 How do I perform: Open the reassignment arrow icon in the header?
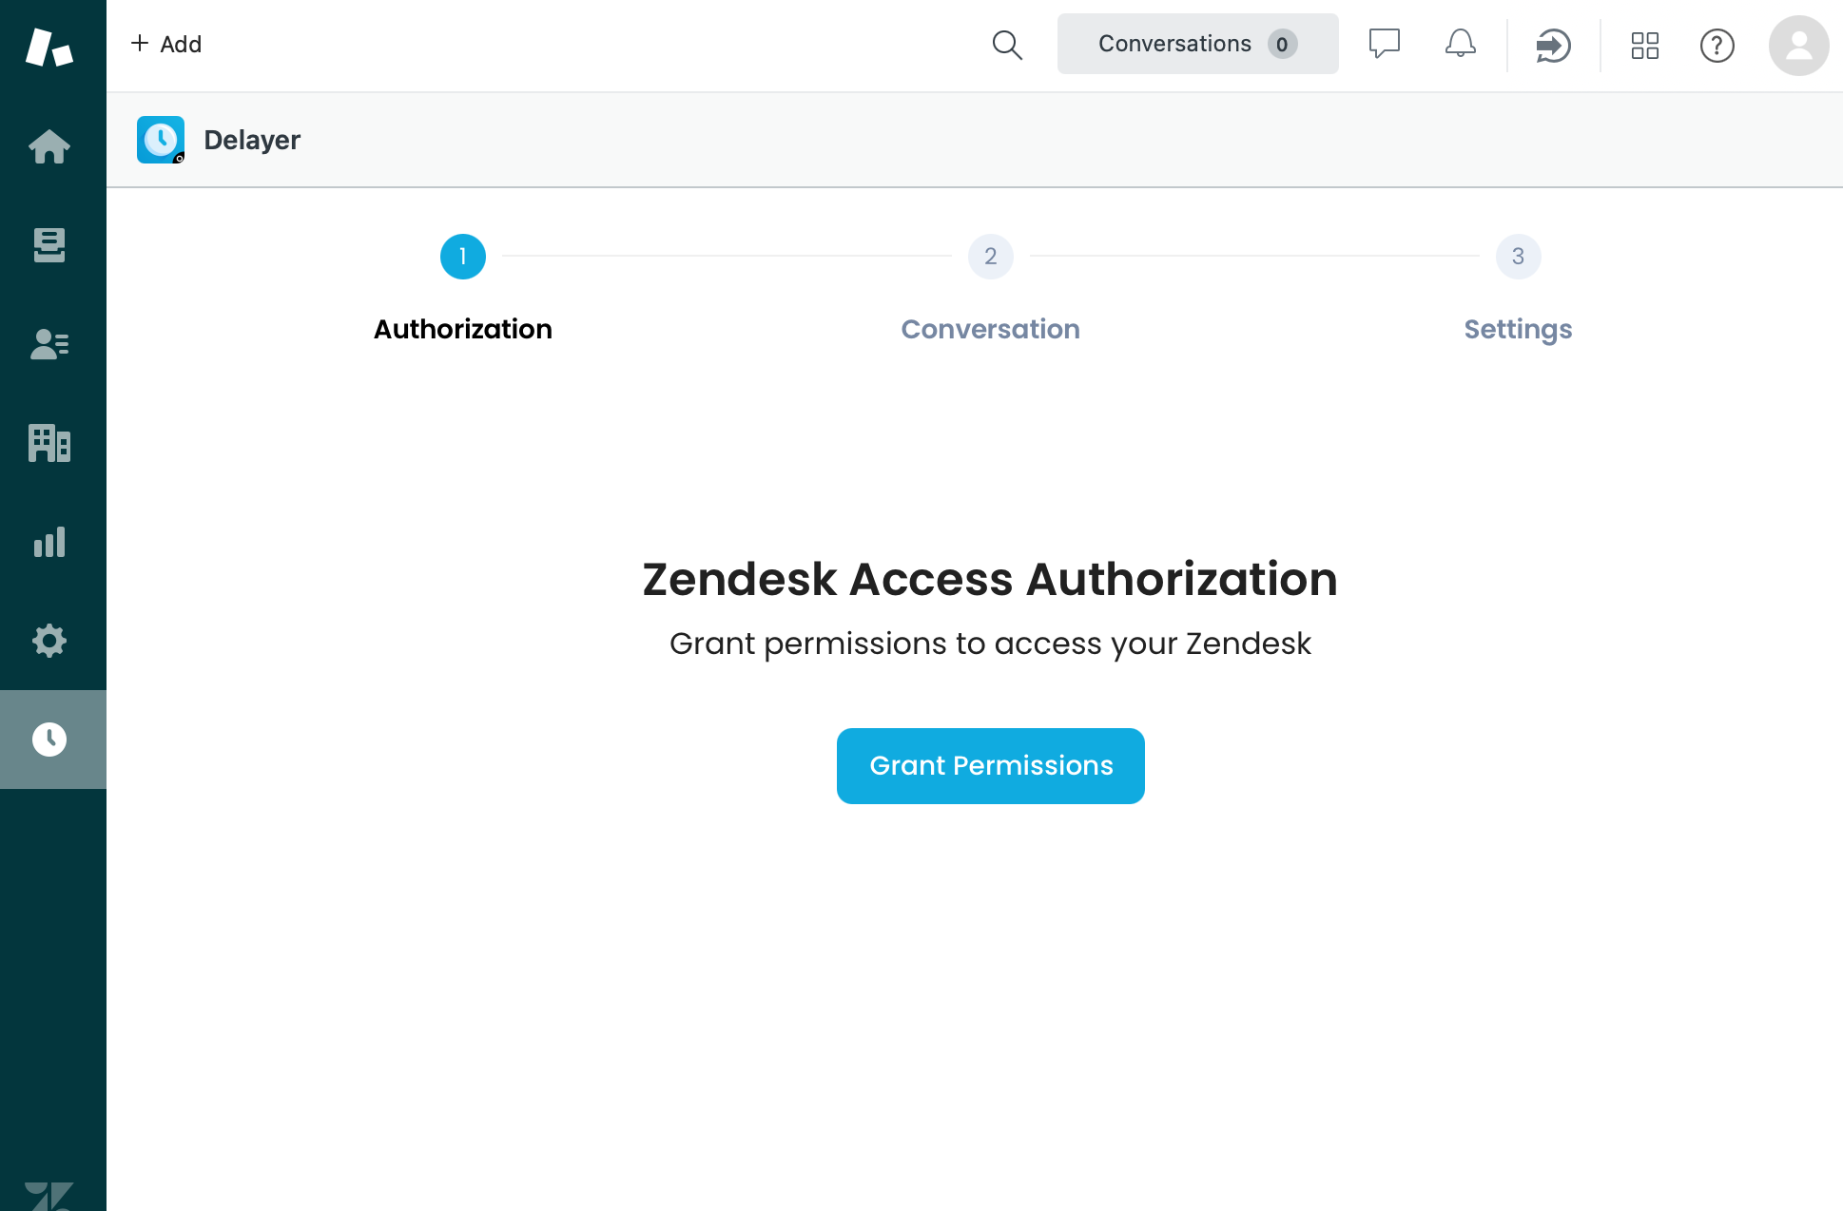click(1553, 45)
